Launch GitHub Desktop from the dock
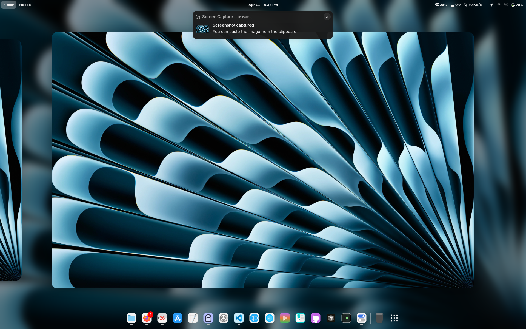526x329 pixels. point(316,318)
